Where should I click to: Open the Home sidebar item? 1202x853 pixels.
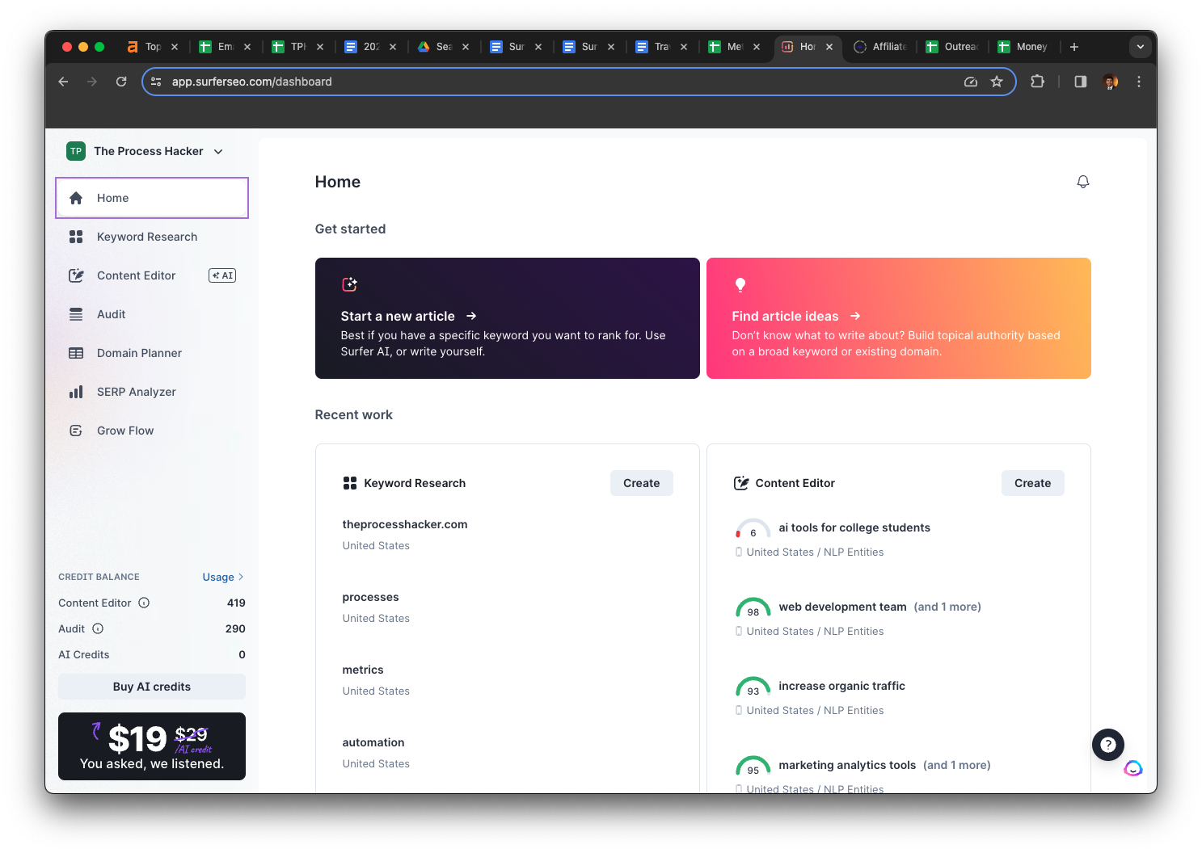click(x=152, y=198)
